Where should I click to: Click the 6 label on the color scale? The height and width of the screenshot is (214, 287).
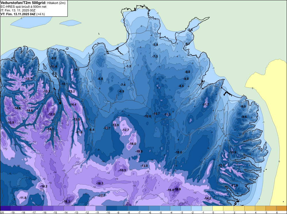277,213
